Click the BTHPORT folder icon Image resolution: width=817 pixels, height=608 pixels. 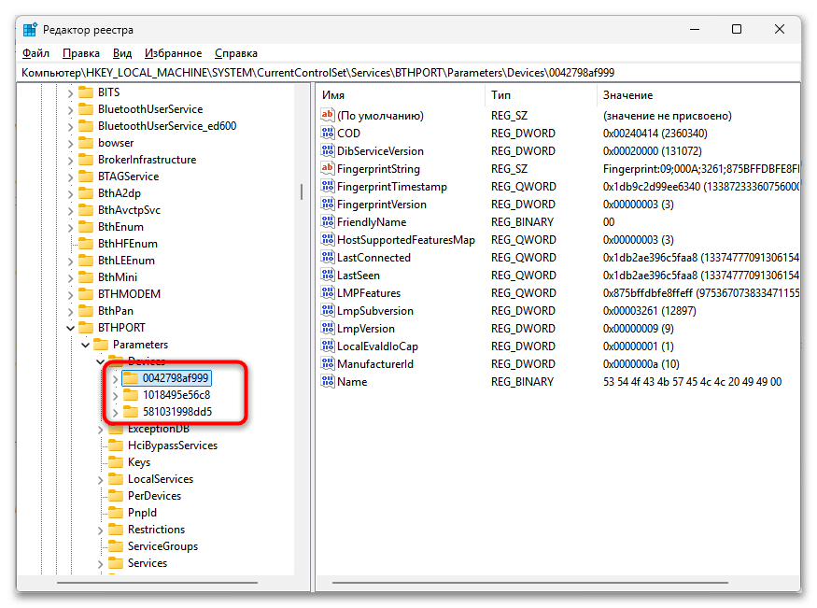(86, 328)
